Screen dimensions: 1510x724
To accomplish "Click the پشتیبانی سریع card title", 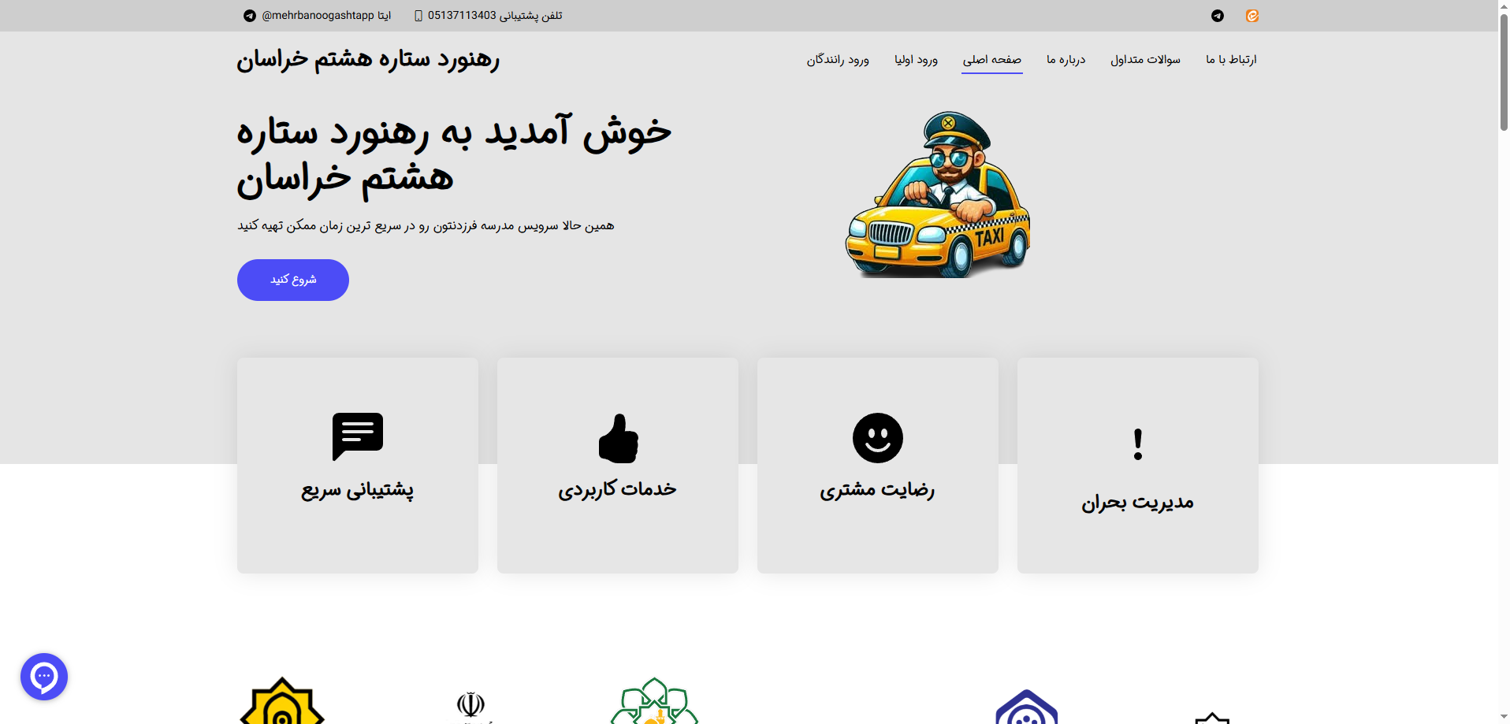I will pos(358,490).
